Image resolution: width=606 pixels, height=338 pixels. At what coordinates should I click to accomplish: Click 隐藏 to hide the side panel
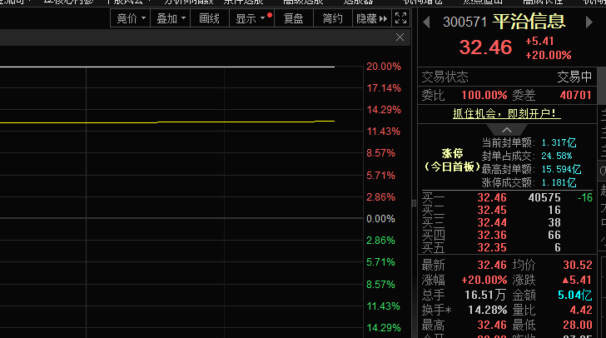point(371,18)
